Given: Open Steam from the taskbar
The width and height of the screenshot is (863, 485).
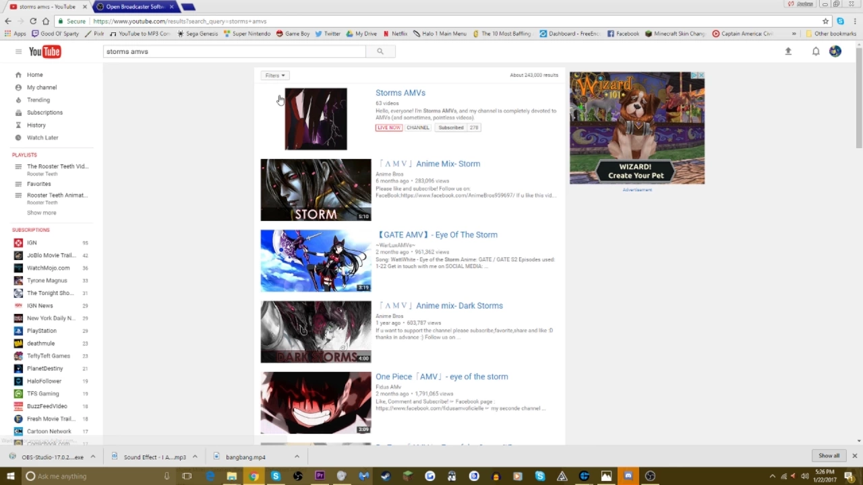Looking at the screenshot, I should point(386,476).
